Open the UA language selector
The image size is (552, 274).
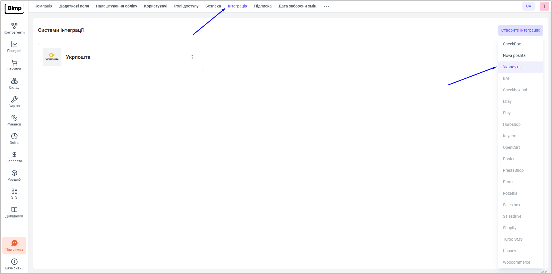(x=528, y=6)
